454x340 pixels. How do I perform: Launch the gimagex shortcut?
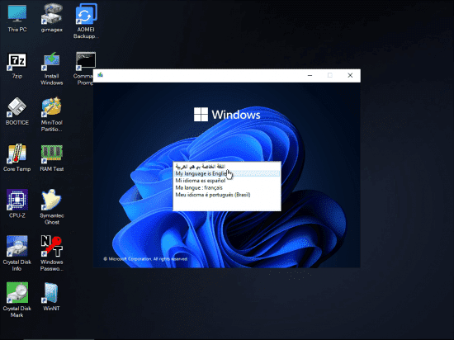point(51,18)
